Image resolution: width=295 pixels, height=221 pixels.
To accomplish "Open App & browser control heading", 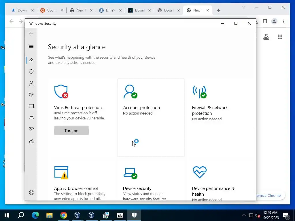I will coord(76,188).
